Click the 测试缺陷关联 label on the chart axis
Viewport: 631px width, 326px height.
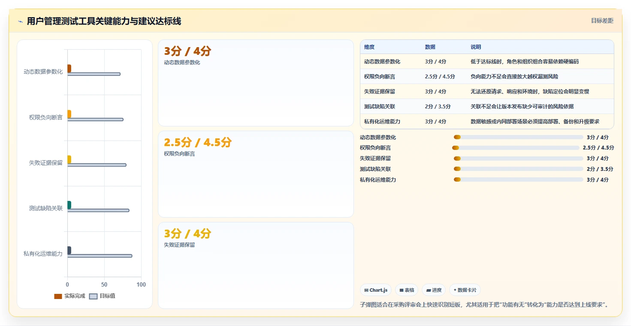click(x=46, y=208)
